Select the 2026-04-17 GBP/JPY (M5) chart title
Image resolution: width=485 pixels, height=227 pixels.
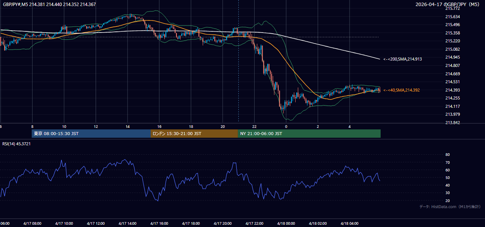point(448,5)
